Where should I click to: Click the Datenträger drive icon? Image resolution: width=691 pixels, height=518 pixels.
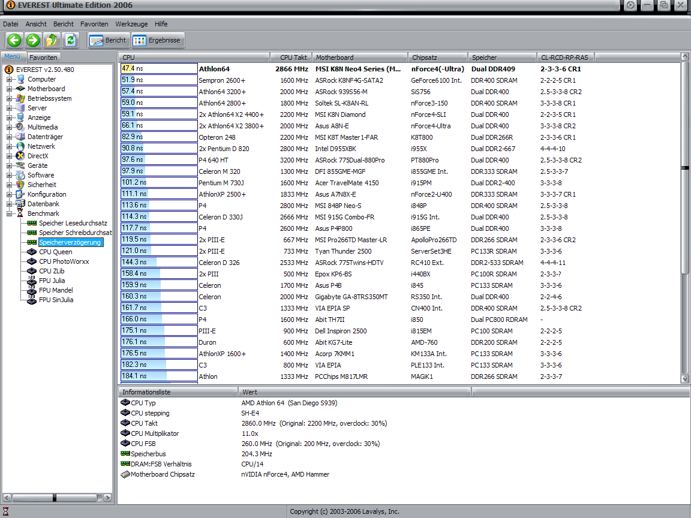(20, 137)
